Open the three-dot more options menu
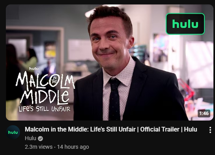 [210, 130]
